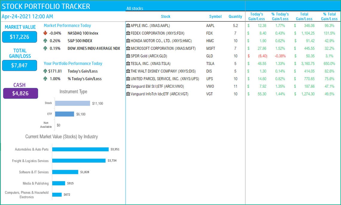Select the Market Performance Today heading
341x205 pixels.
tap(67, 26)
